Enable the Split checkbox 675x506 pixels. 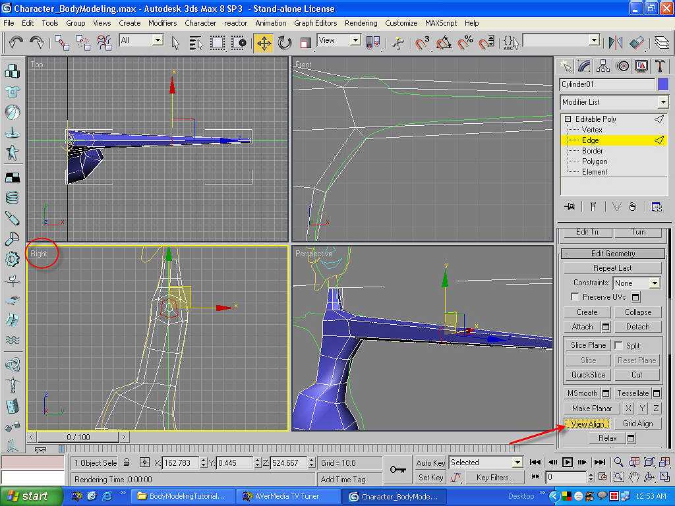[618, 345]
